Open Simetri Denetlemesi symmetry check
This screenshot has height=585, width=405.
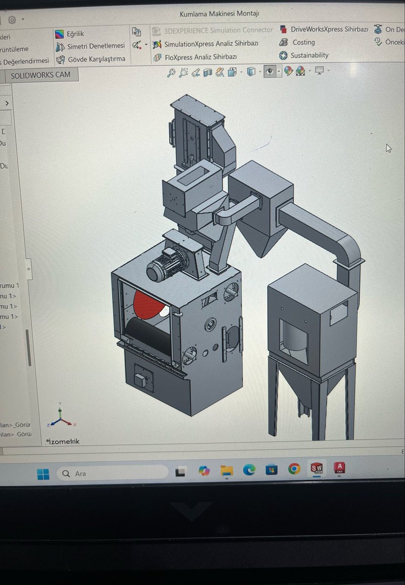pyautogui.click(x=90, y=46)
